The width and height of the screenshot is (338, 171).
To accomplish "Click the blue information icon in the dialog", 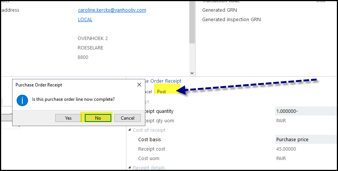I will coord(22,100).
